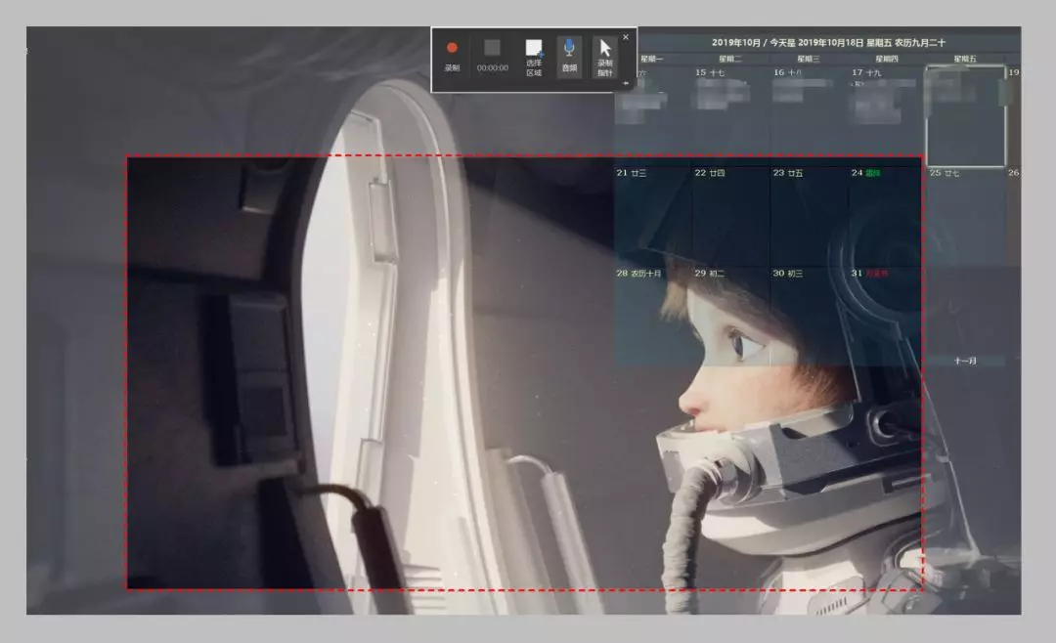1056x643 pixels.
Task: Toggle audio recording with the microphone
Action: coord(569,57)
